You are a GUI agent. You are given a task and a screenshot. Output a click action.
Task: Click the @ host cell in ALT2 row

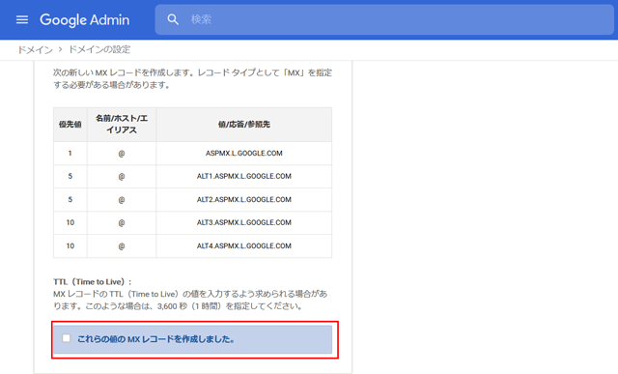click(x=122, y=199)
